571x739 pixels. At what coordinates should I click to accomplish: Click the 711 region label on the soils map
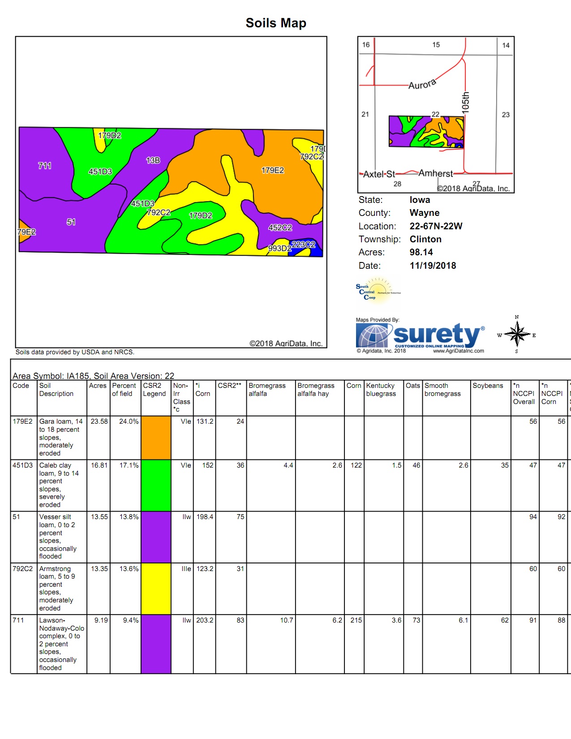[x=44, y=166]
